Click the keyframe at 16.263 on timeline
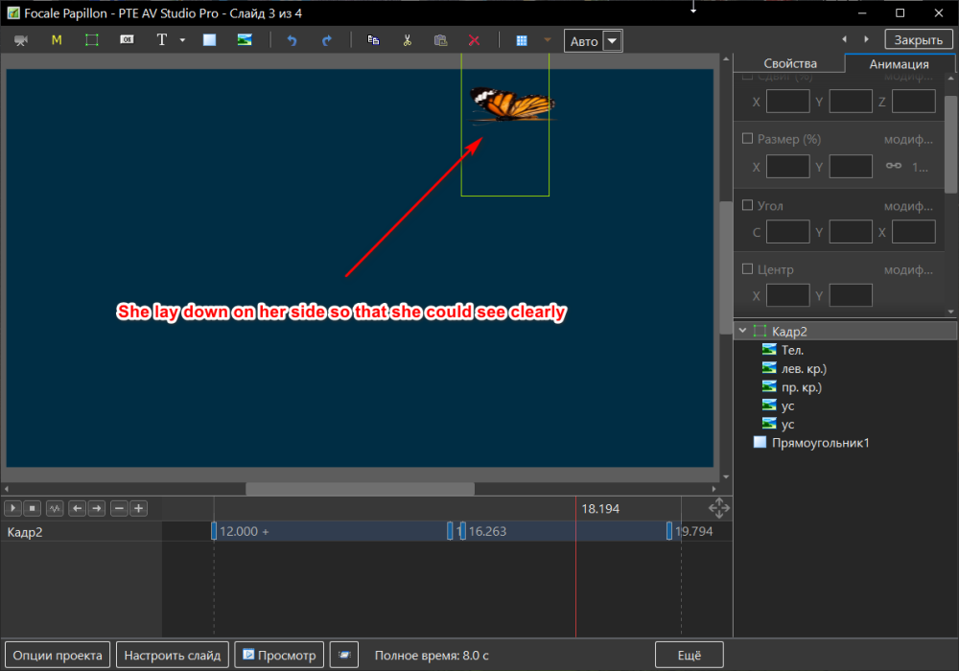The image size is (959, 671). (461, 531)
